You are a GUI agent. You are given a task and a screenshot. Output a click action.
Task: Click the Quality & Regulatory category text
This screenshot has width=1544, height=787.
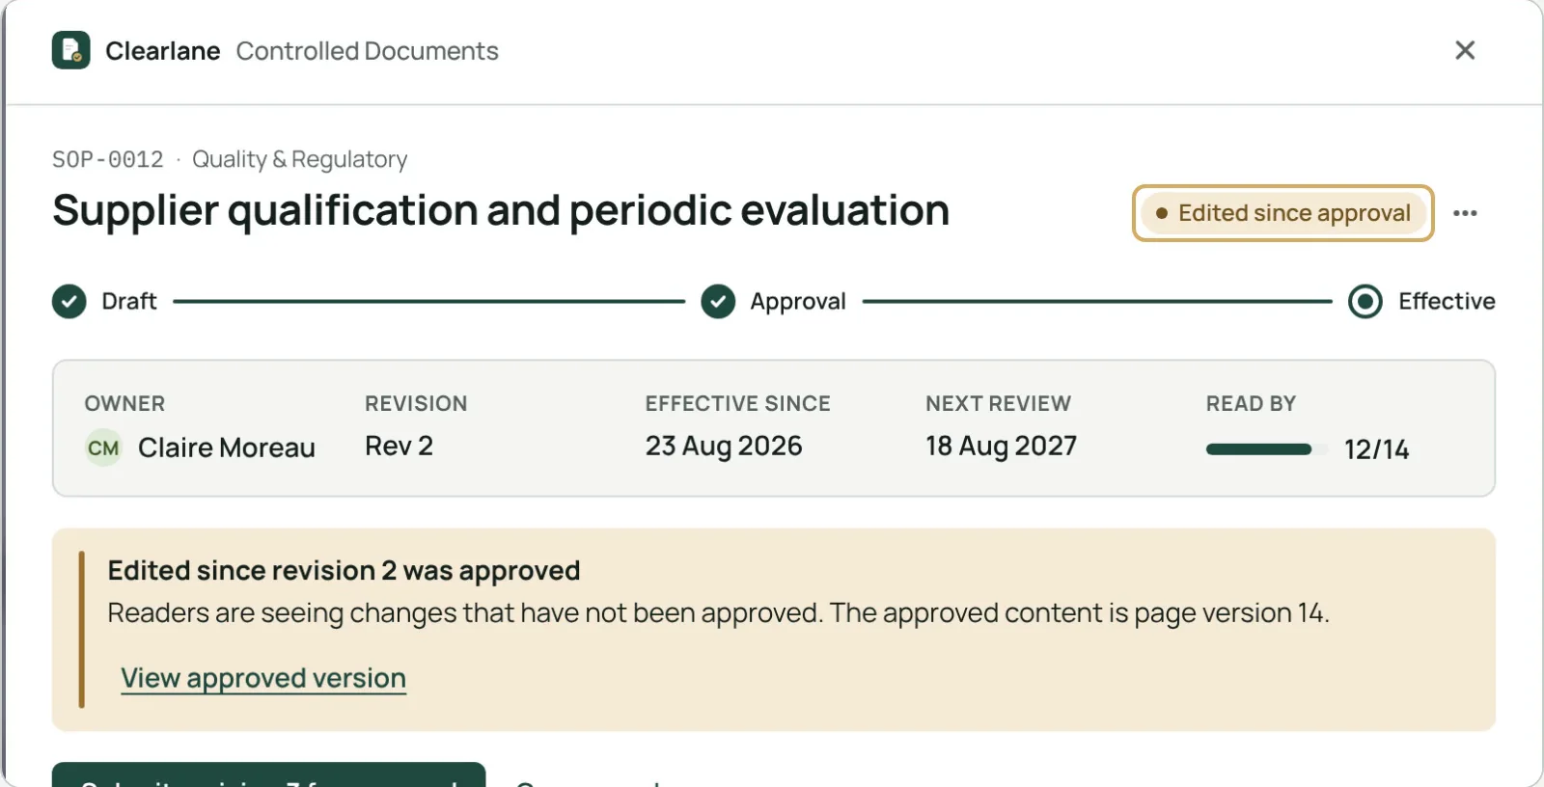click(x=300, y=159)
